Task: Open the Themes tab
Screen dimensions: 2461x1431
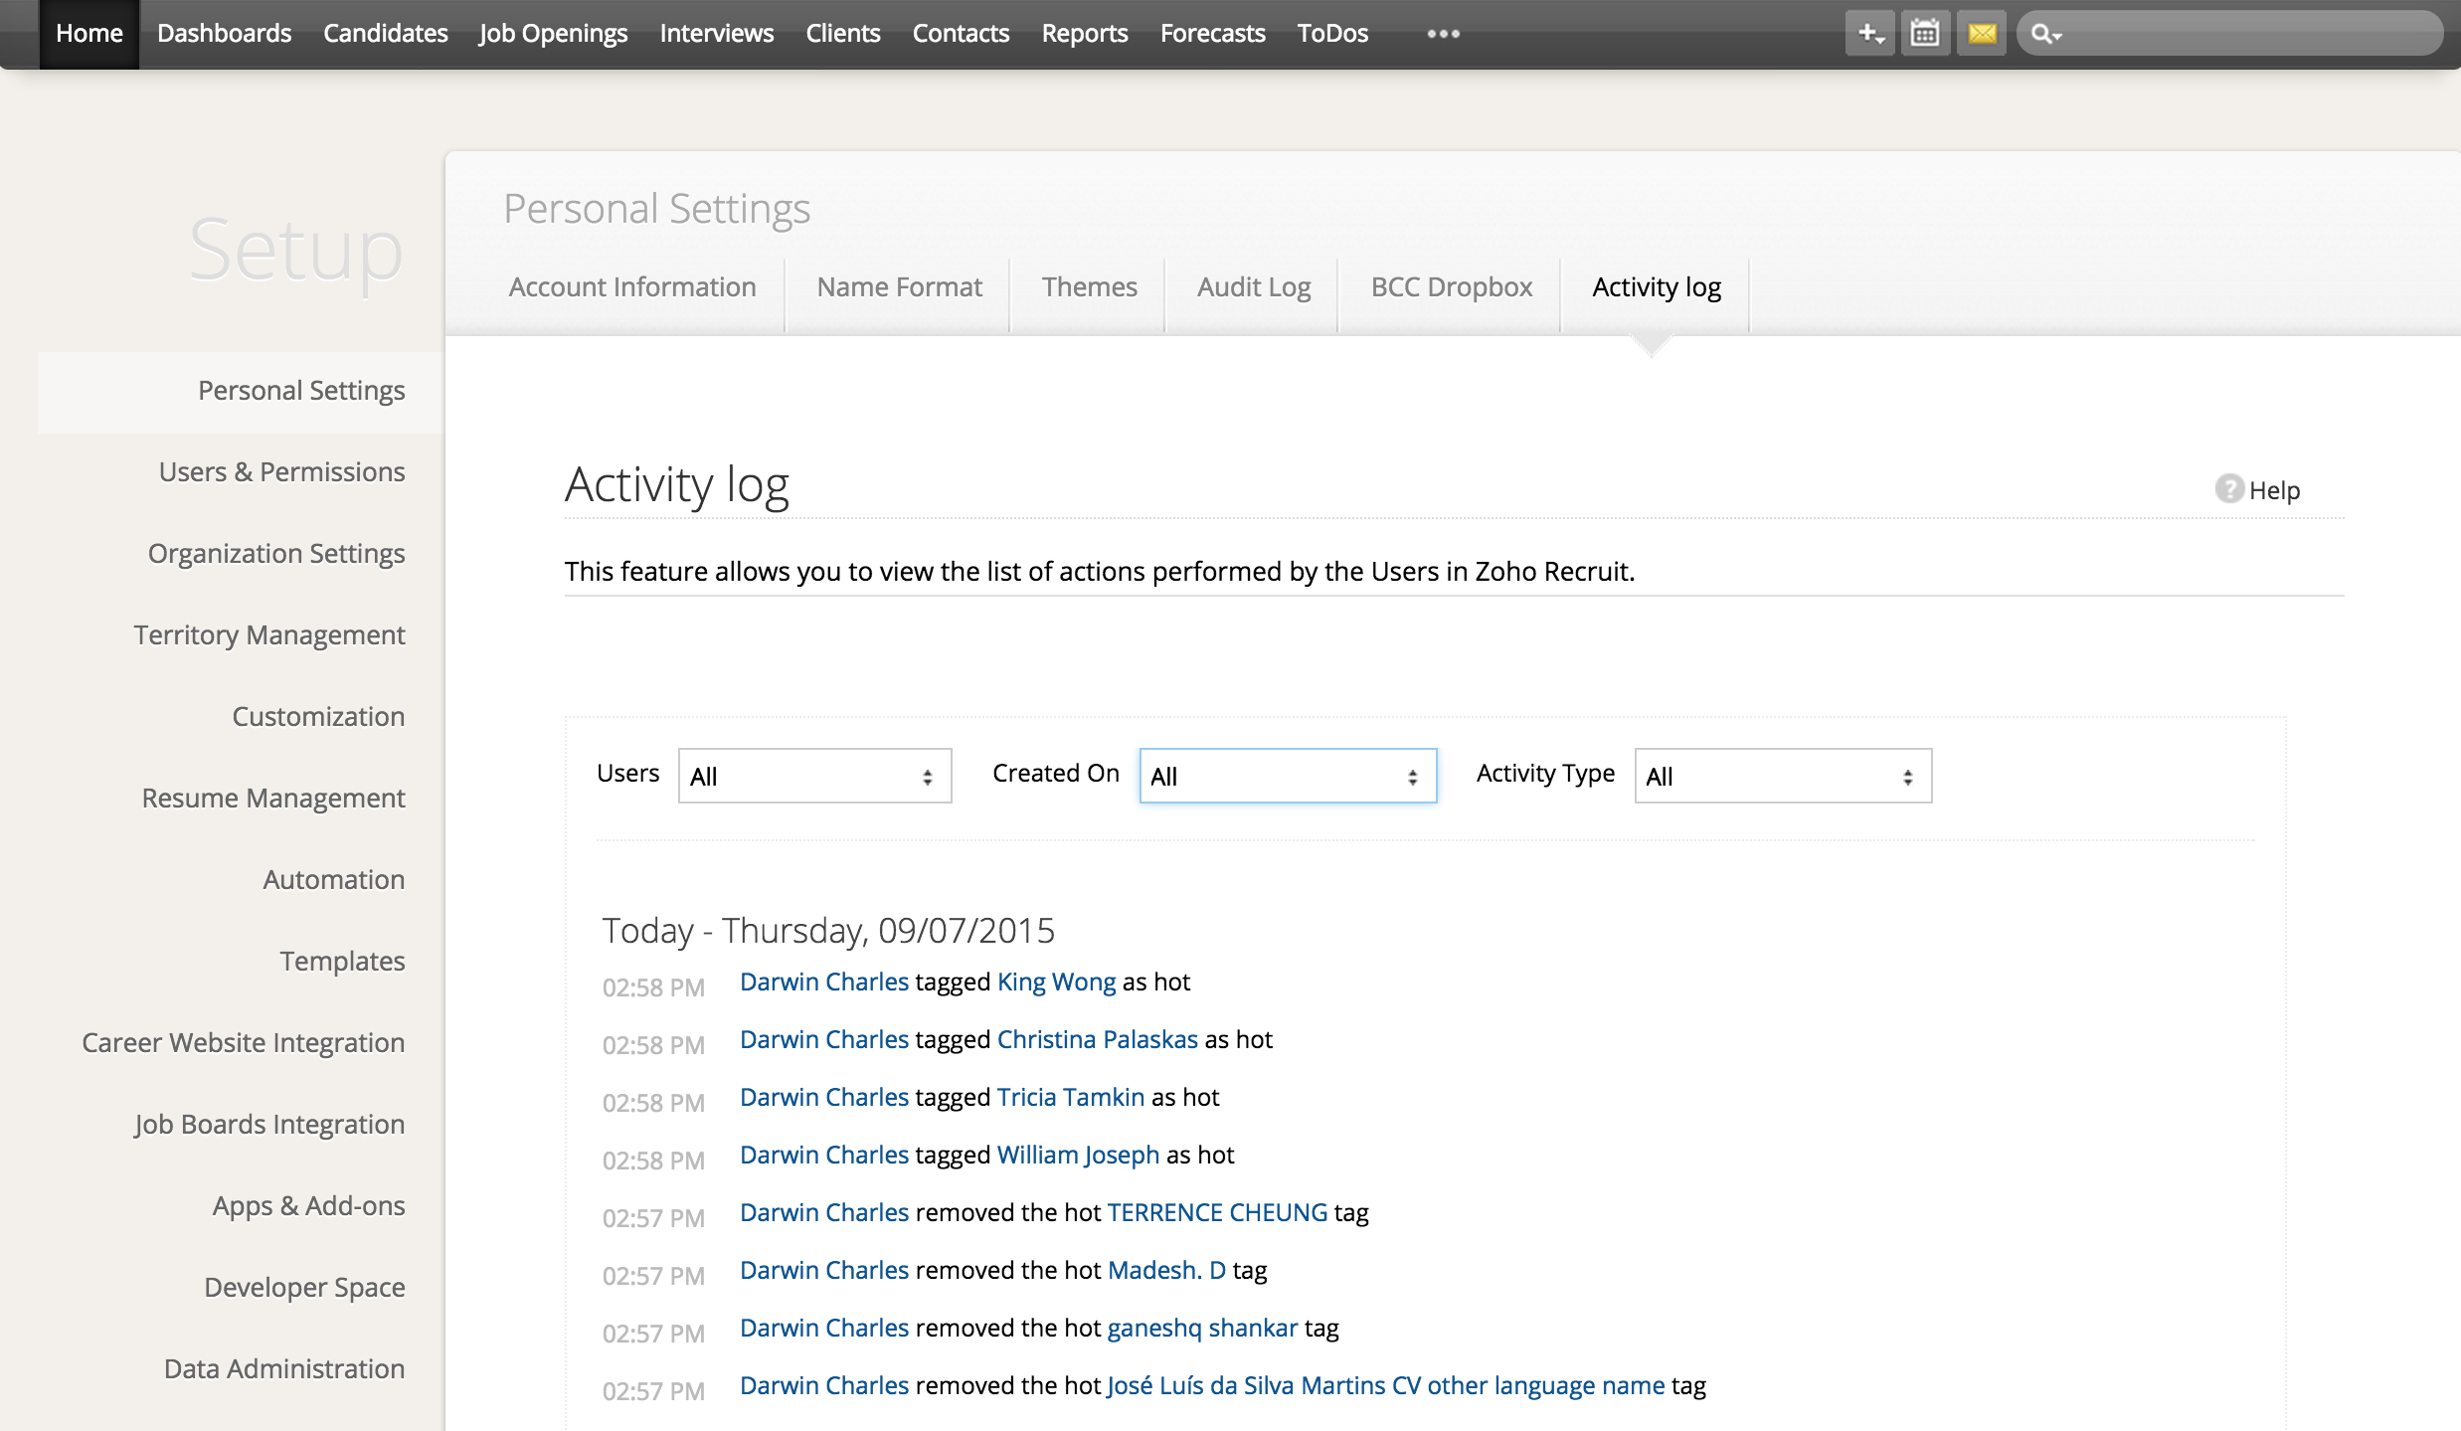Action: 1089,287
